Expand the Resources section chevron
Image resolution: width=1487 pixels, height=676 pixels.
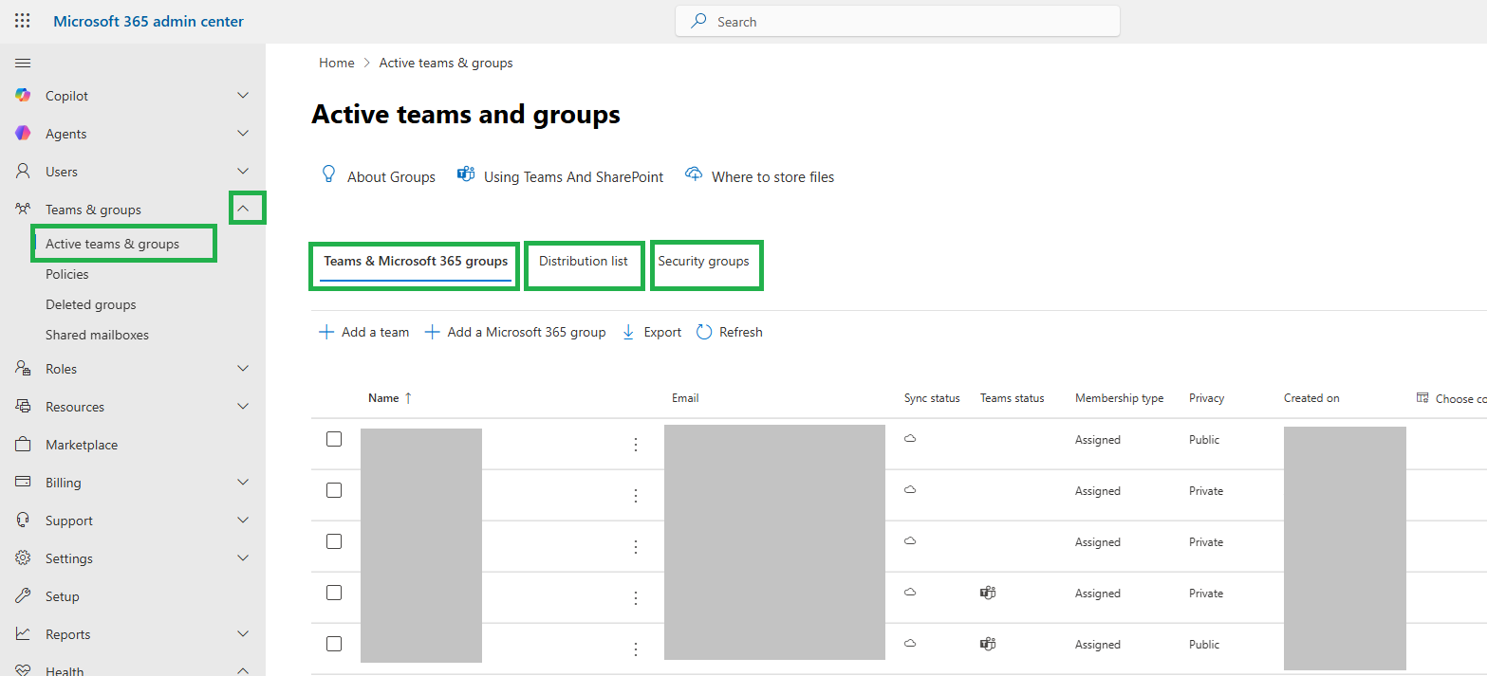click(x=243, y=406)
